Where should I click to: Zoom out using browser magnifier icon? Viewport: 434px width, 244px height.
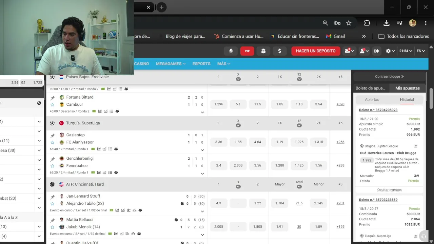coord(325,23)
